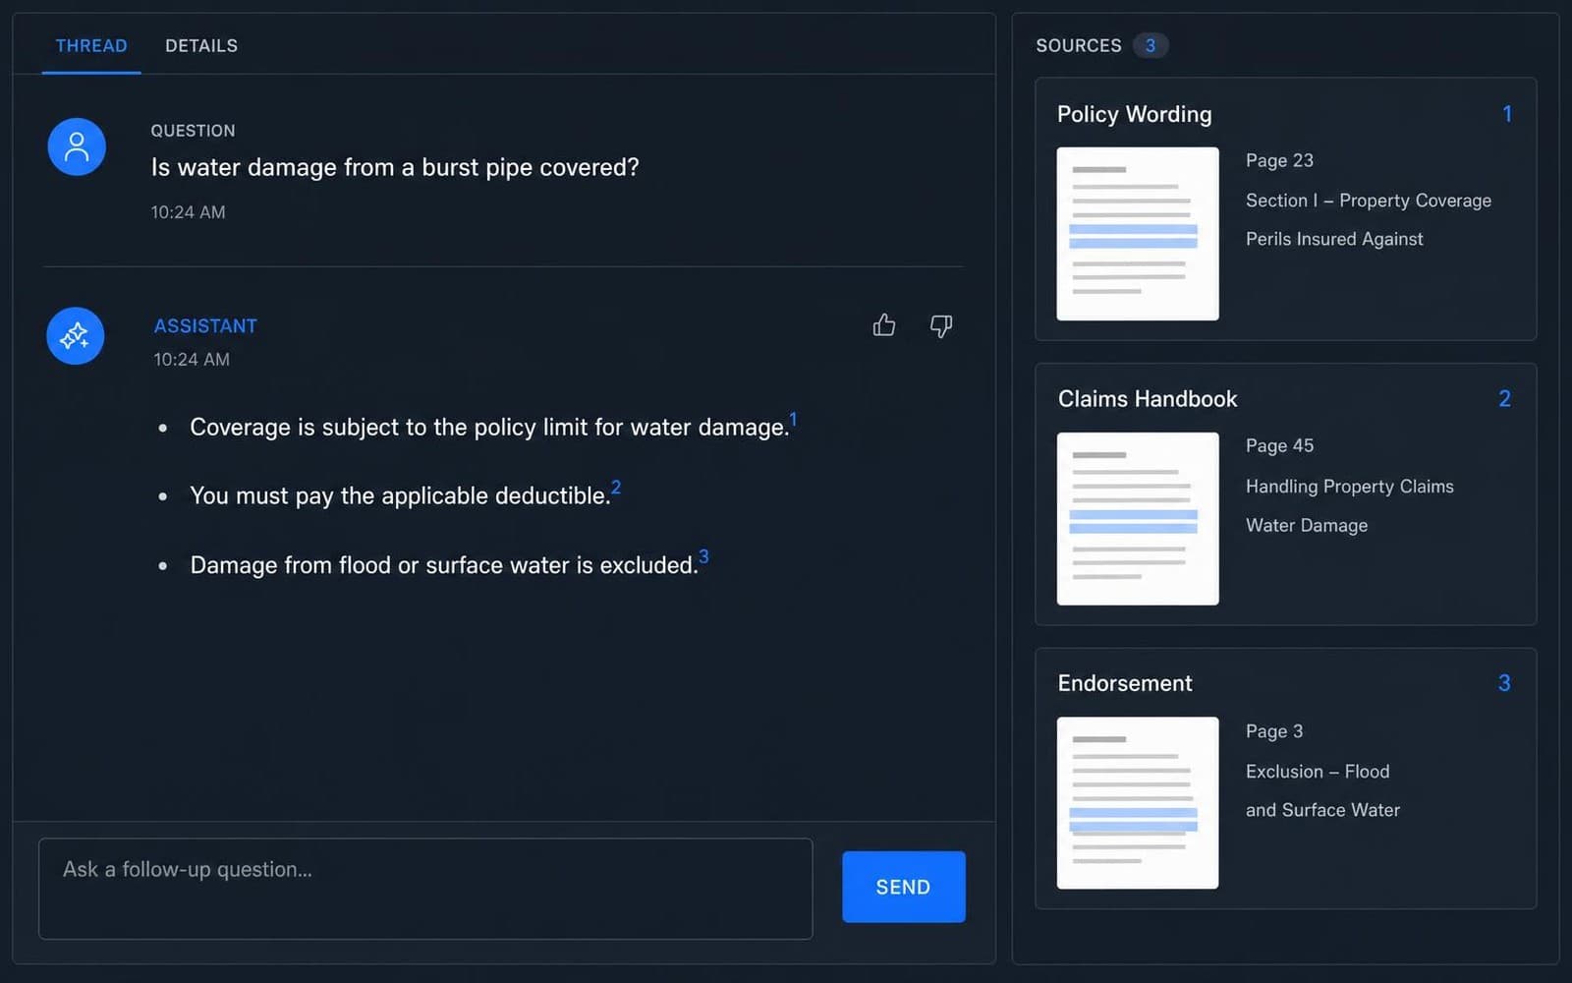
Task: Click the 'Page 45' text
Action: pyautogui.click(x=1279, y=445)
